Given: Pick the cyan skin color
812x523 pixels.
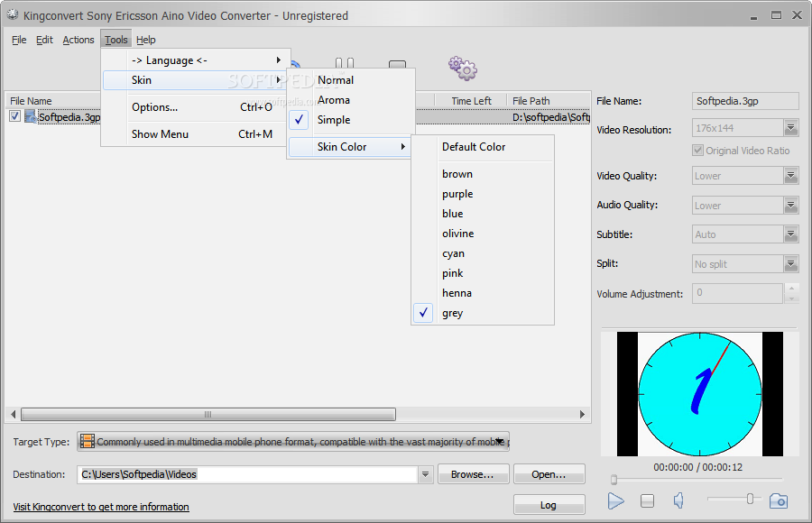Looking at the screenshot, I should pos(483,253).
